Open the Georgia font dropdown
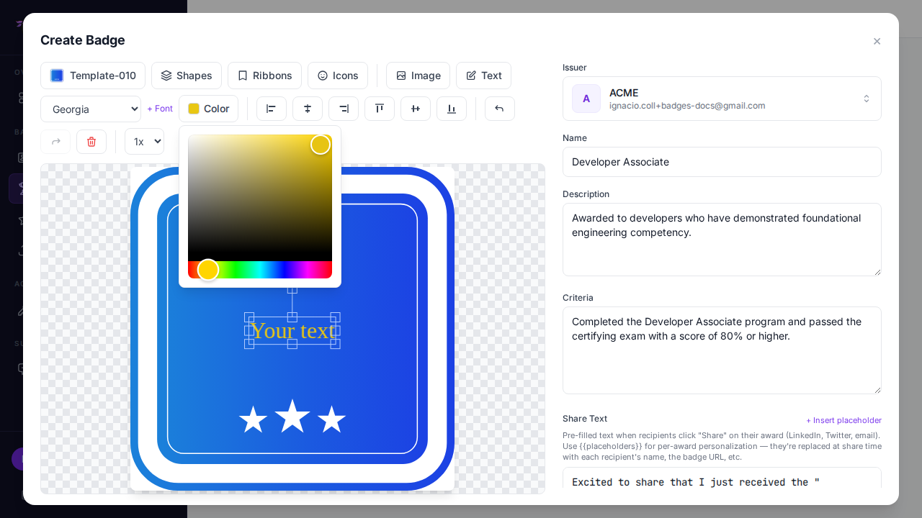922x518 pixels. click(91, 109)
